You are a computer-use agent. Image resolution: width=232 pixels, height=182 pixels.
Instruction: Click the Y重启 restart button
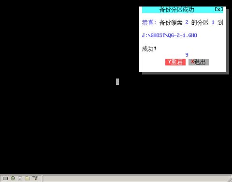click(x=175, y=62)
